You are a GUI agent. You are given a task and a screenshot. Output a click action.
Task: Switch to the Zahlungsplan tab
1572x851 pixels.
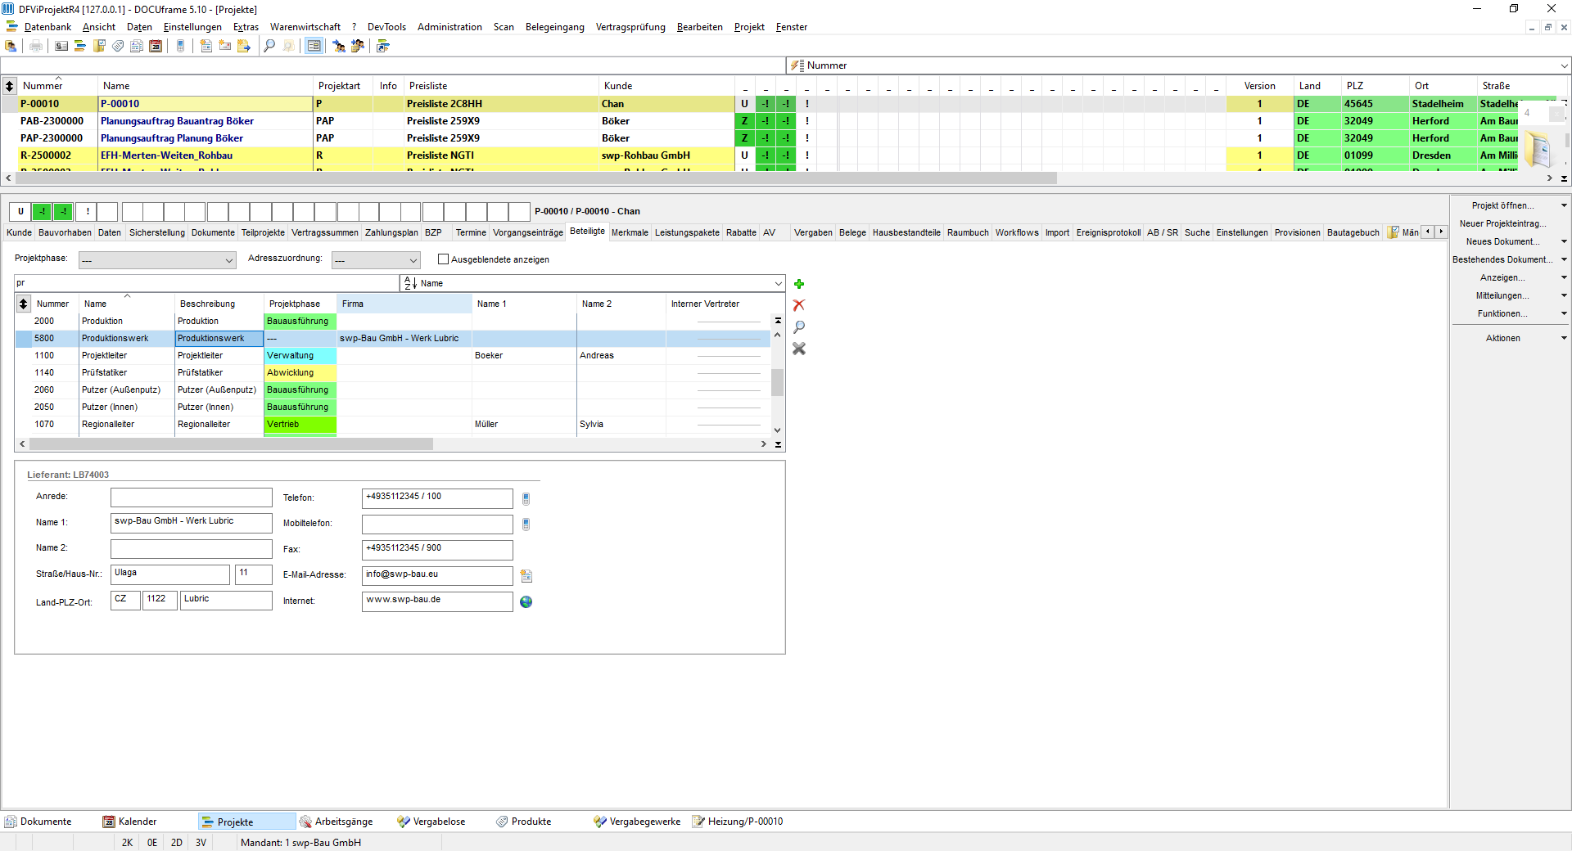tap(391, 233)
